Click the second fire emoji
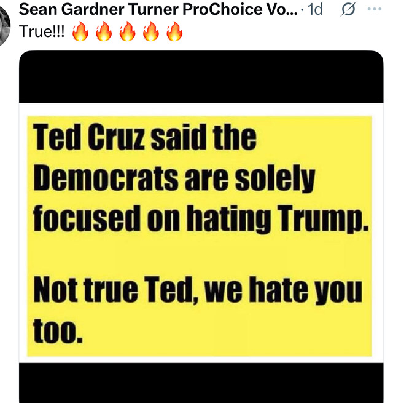The image size is (393, 403). tap(104, 31)
